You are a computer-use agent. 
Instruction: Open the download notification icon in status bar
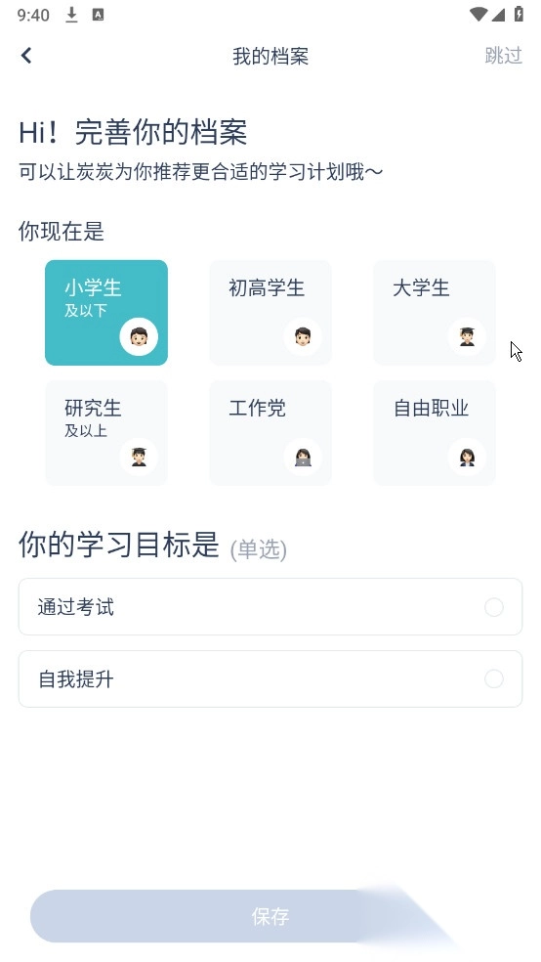coord(71,15)
